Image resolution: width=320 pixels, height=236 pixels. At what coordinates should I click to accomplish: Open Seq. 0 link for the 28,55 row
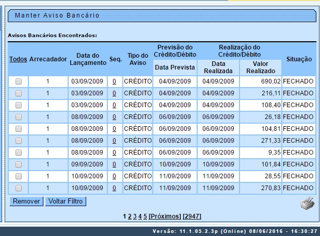point(114,176)
